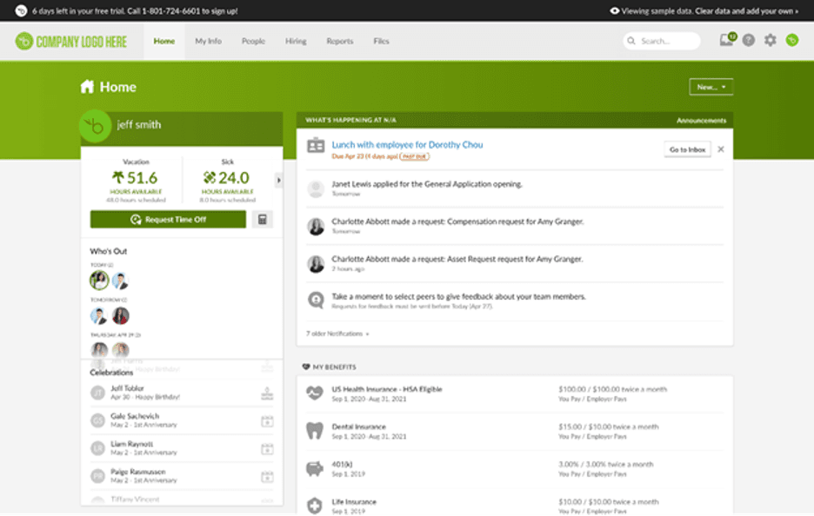Click the piggy bank 401(k) icon
814x516 pixels.
coord(314,468)
